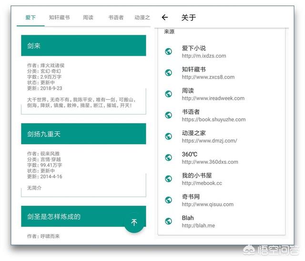305x261 pixels.
Task: Click the globe icon next to 360℃
Action: point(168,157)
